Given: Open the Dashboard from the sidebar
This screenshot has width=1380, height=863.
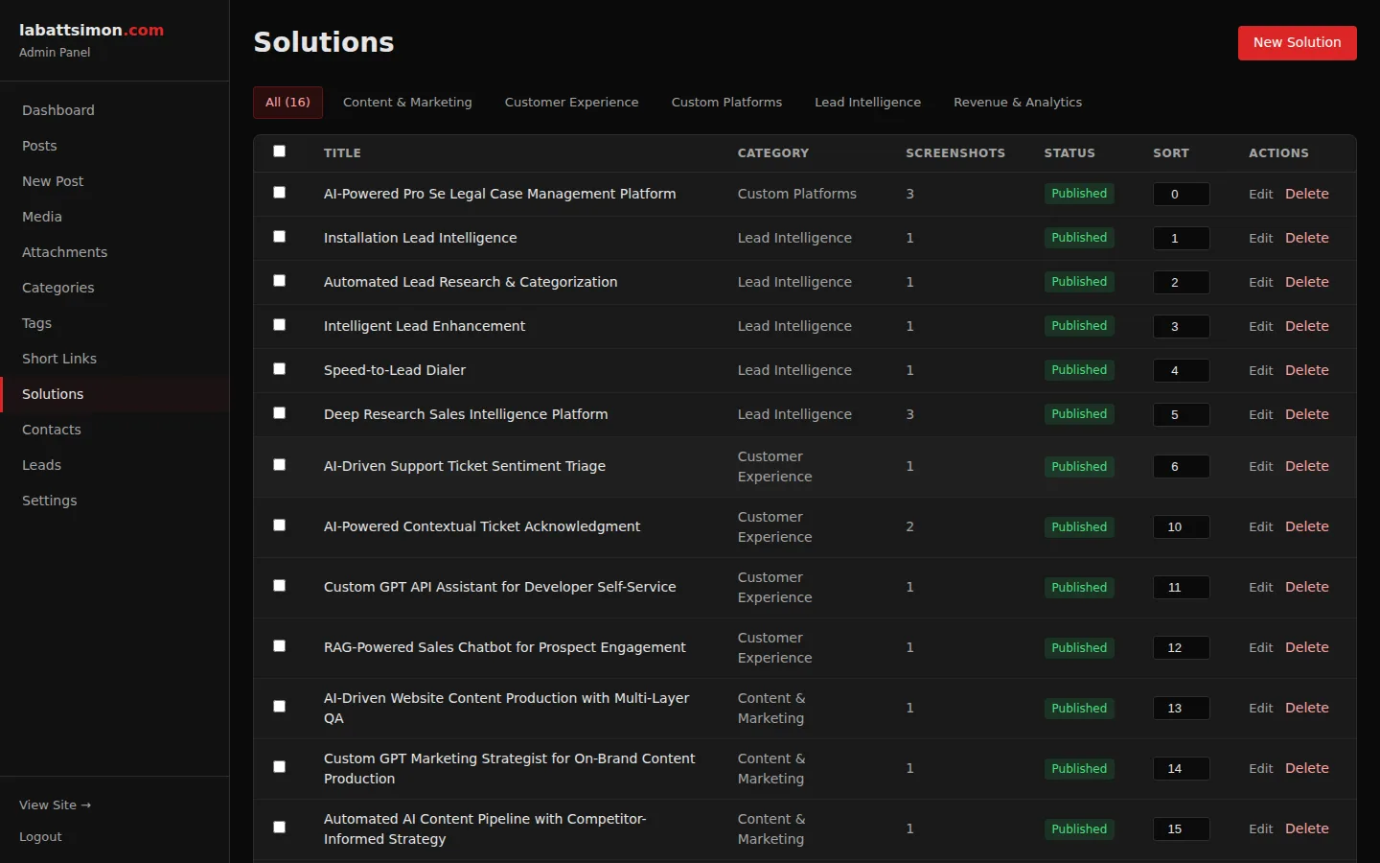Looking at the screenshot, I should click(57, 109).
